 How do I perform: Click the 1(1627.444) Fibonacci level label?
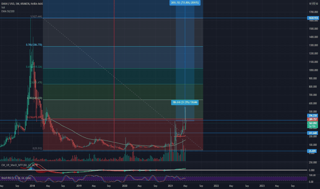36,16
